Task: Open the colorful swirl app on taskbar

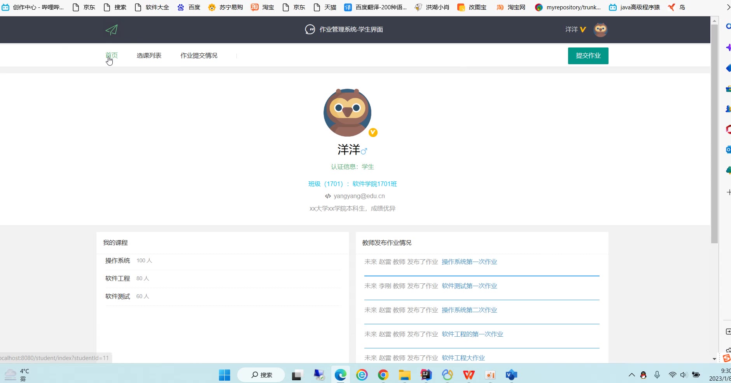Action: click(448, 375)
